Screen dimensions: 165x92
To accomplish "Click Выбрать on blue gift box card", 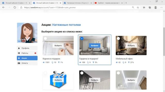I will 58,80.
